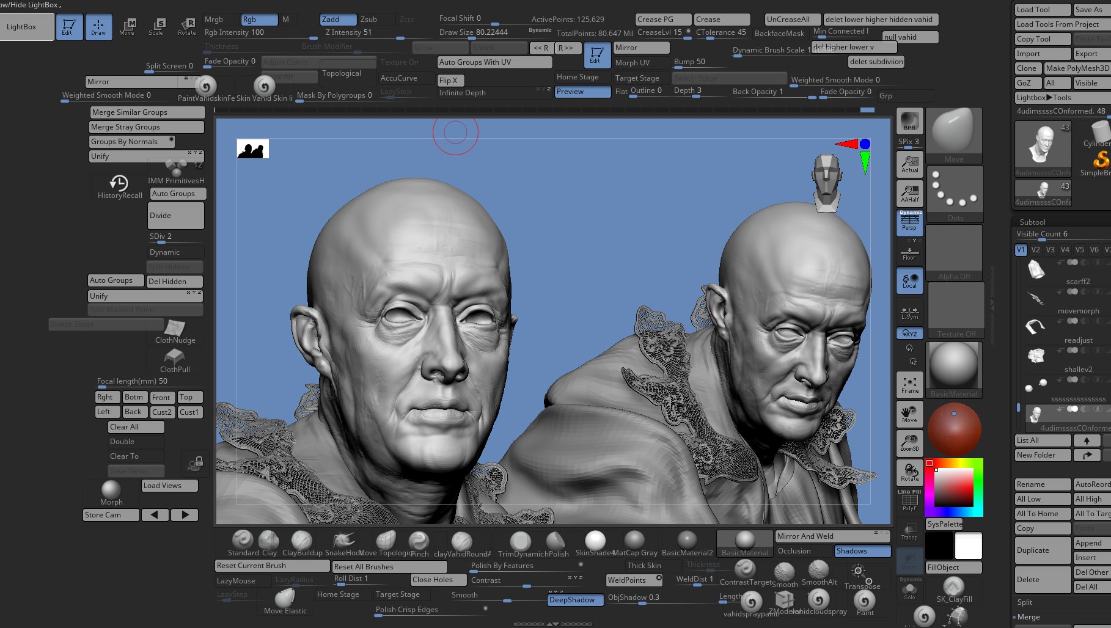Select the ClayBuildup brush
The image size is (1111, 628).
pyautogui.click(x=301, y=540)
